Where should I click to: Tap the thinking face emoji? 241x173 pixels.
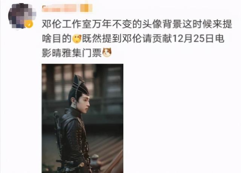click(77, 39)
